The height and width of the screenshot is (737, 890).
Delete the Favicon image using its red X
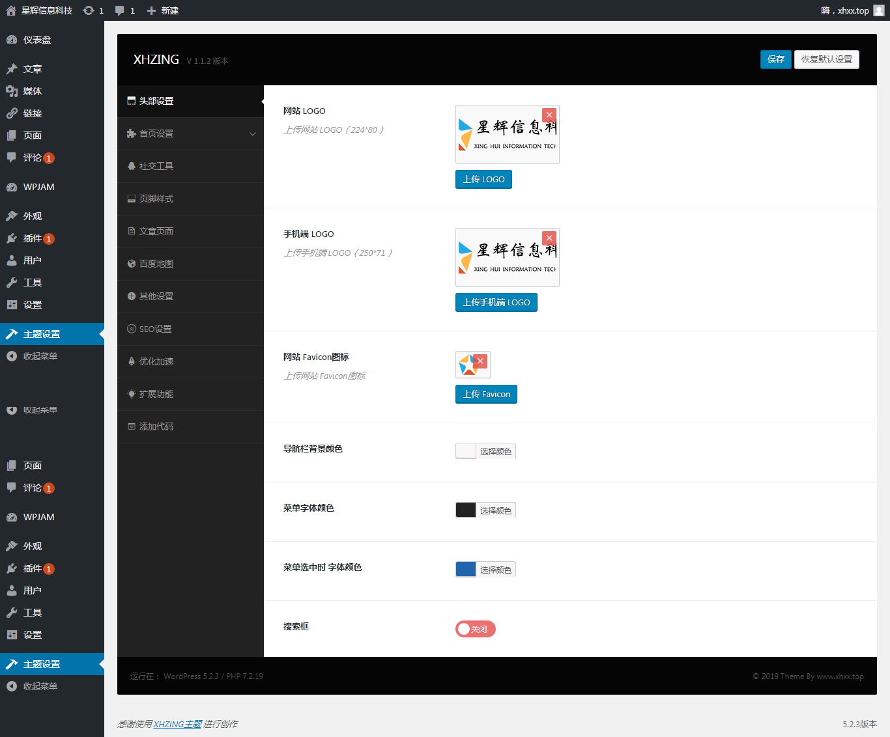480,361
